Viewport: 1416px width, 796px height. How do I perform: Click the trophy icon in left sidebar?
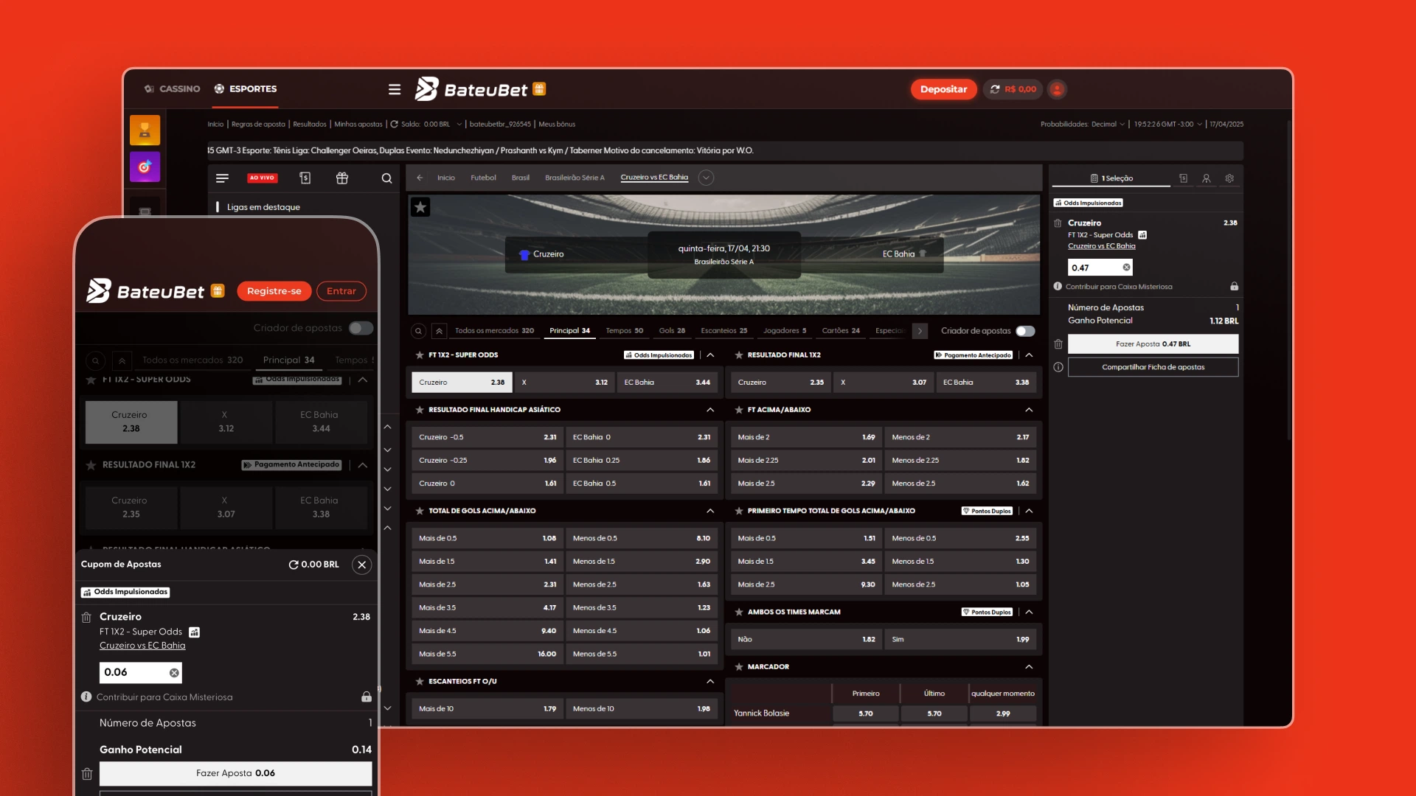(145, 130)
